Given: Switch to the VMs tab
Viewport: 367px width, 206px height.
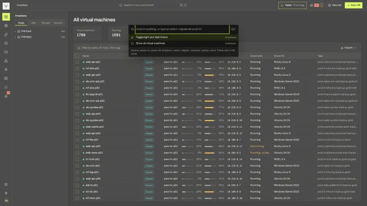Looking at the screenshot, I should 34,23.
